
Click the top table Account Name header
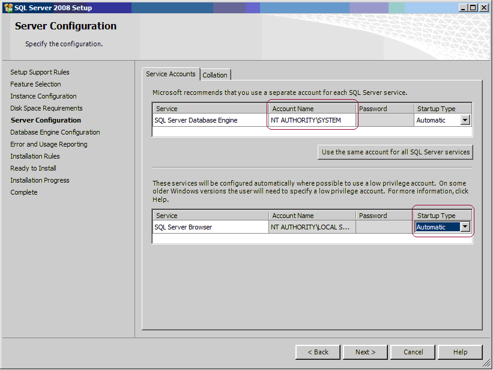(x=312, y=109)
